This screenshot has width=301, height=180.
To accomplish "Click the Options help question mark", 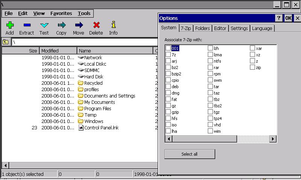I will (278, 18).
